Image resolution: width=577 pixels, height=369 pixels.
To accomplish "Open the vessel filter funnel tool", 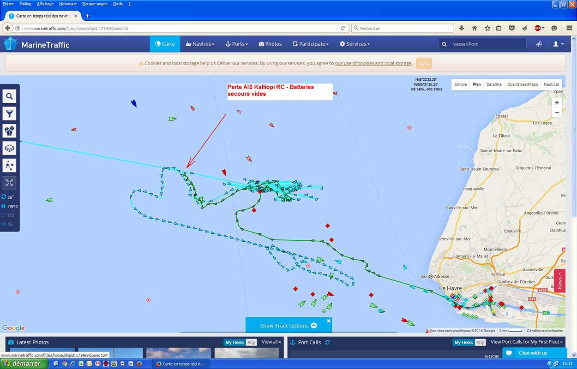I will pyautogui.click(x=9, y=113).
